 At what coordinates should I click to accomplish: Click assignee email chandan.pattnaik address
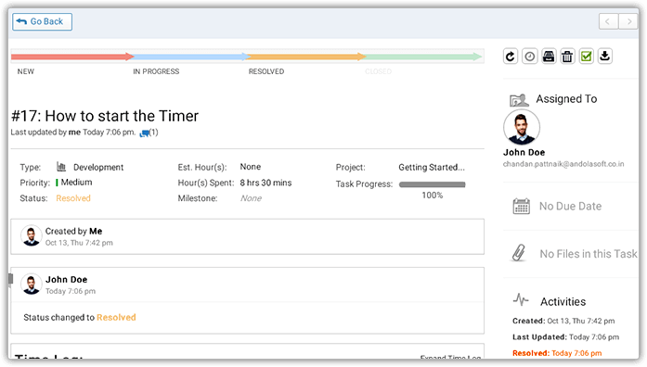(563, 164)
